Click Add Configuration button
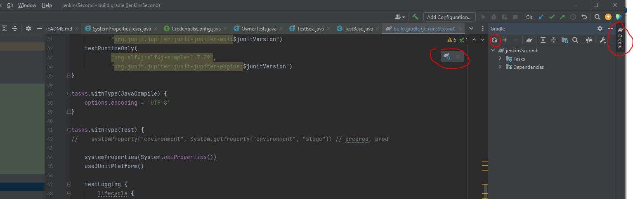 449,17
